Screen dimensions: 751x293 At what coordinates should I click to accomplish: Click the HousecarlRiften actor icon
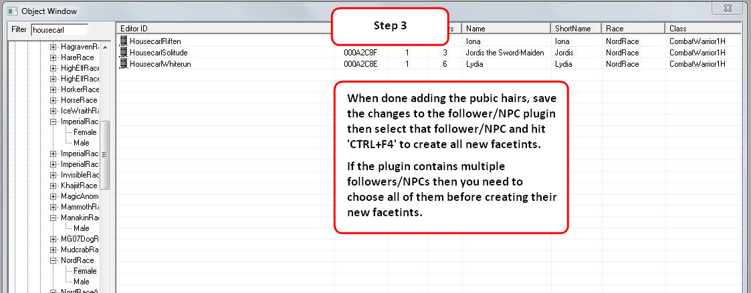tap(123, 41)
